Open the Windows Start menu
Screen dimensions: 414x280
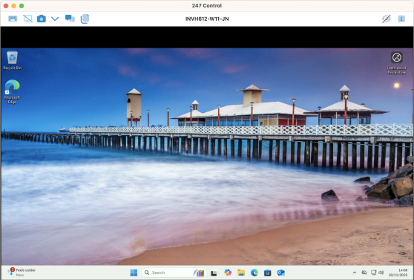point(134,273)
